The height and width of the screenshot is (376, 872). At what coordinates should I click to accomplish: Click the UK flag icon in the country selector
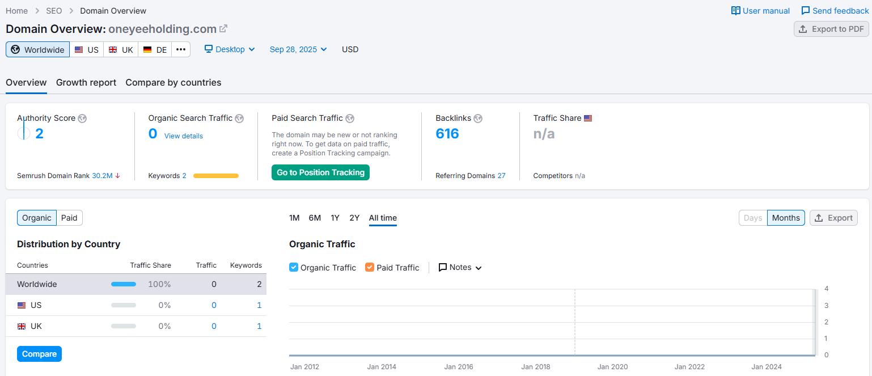pyautogui.click(x=113, y=49)
